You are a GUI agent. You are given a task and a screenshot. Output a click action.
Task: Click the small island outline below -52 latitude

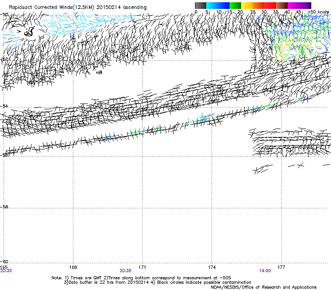(x=99, y=72)
